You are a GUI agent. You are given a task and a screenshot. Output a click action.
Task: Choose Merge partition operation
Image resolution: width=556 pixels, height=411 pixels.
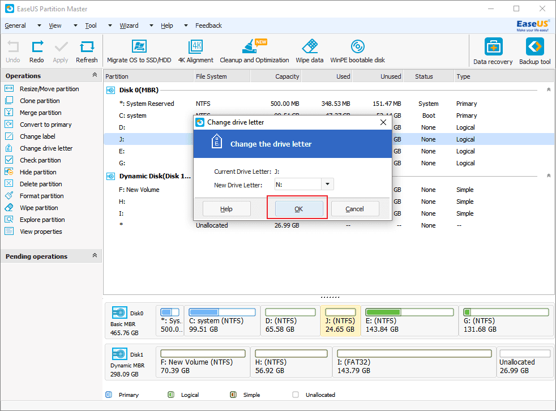click(x=33, y=113)
